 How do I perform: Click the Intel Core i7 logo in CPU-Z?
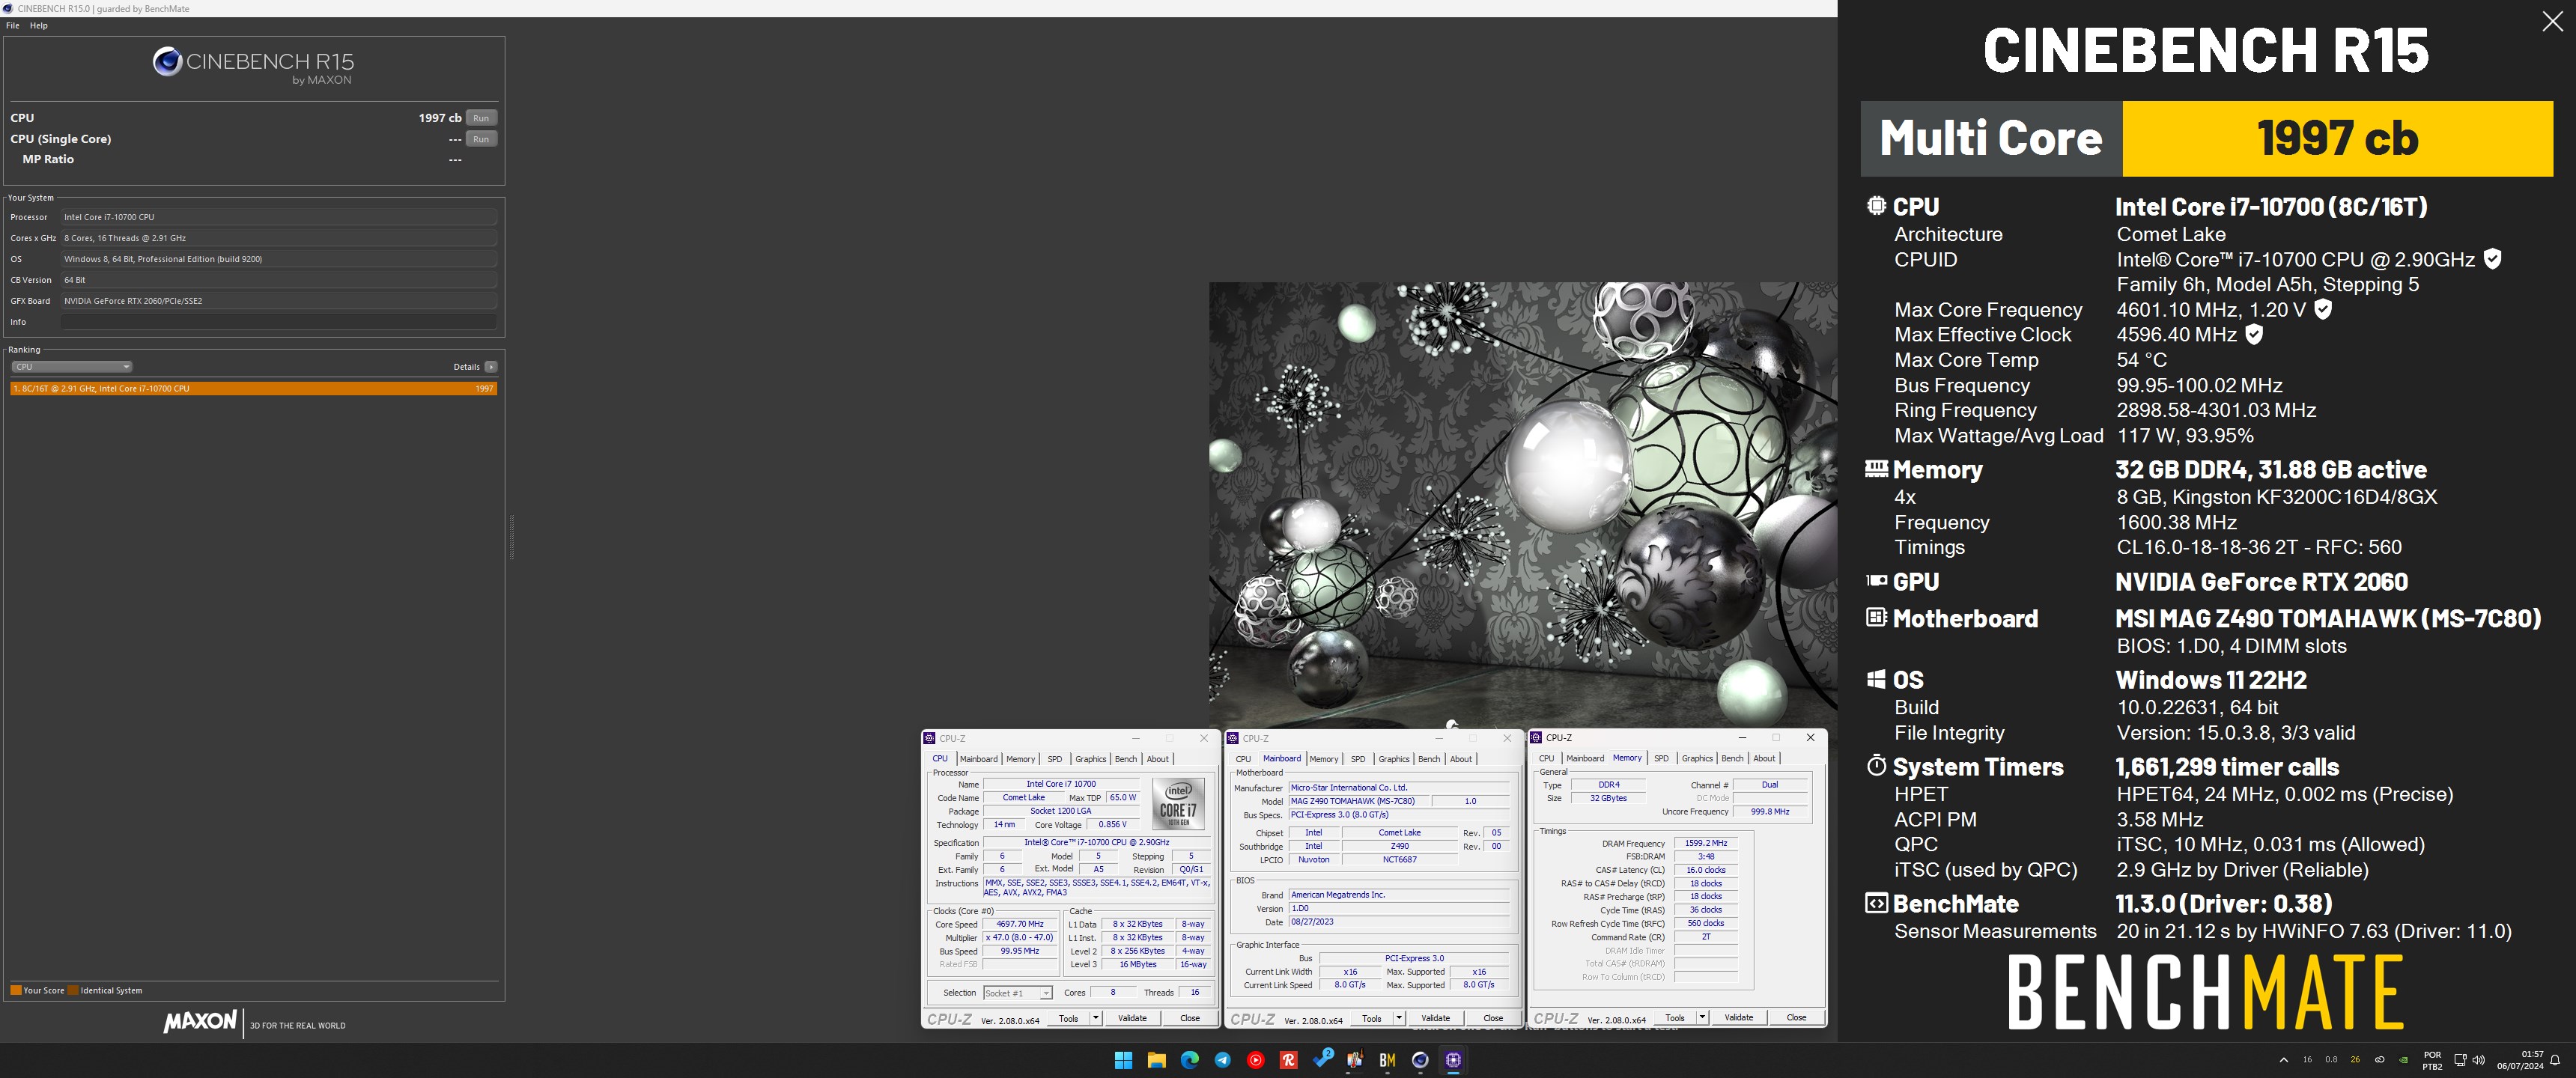click(1179, 803)
